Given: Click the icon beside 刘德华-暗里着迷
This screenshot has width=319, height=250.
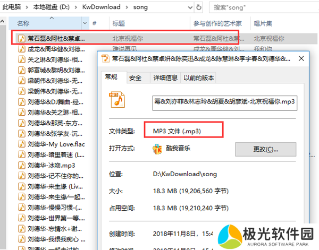Looking at the screenshot, I should point(22,154).
